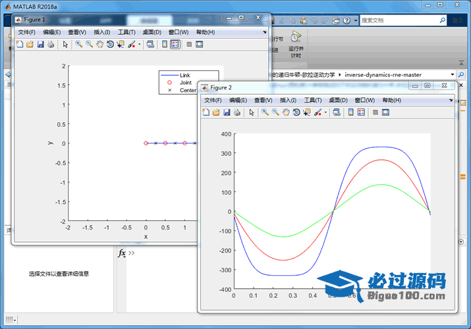Select Data Cursor tool in Figure 1 toolbar

[x=121, y=44]
